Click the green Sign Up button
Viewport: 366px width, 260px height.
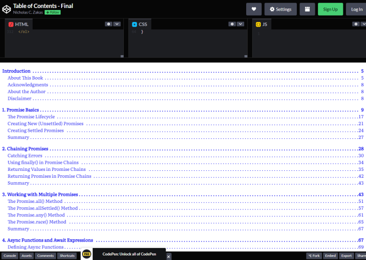click(330, 9)
